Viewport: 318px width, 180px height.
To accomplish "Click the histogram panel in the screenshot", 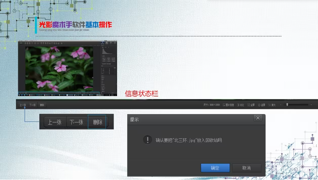I will point(108,52).
